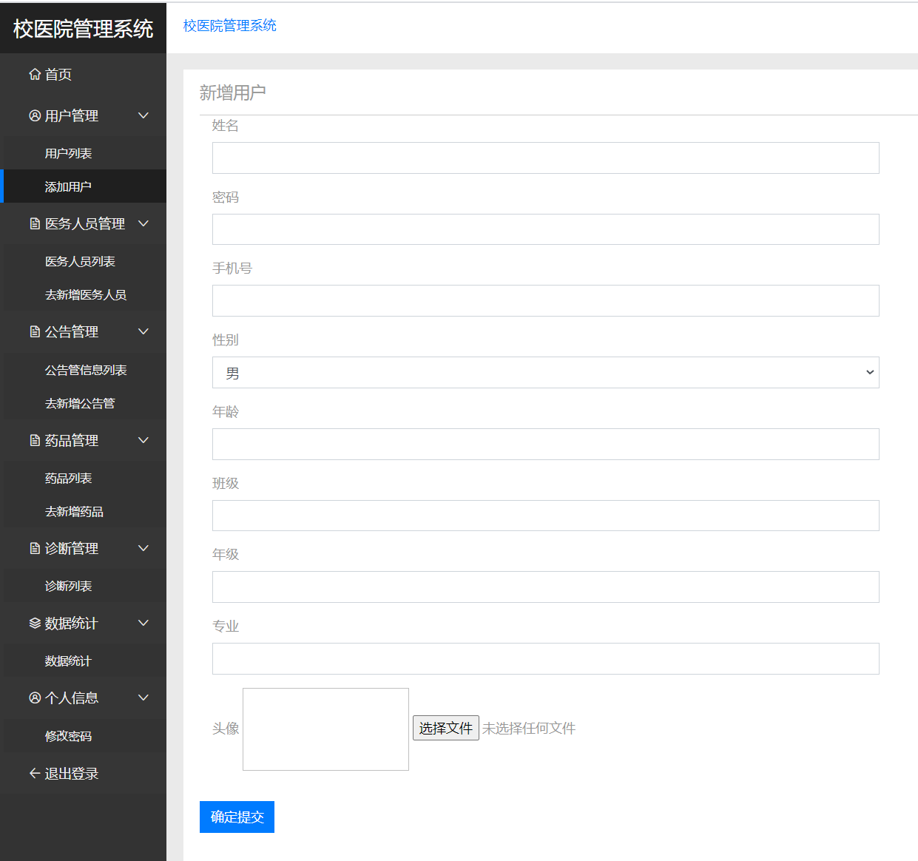918x861 pixels.
Task: Open the 性别 gender dropdown
Action: 545,373
